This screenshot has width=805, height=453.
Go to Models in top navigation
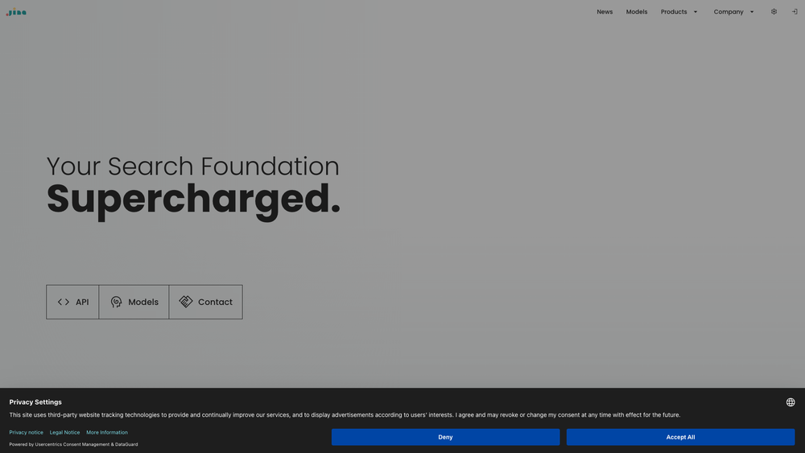(x=637, y=12)
